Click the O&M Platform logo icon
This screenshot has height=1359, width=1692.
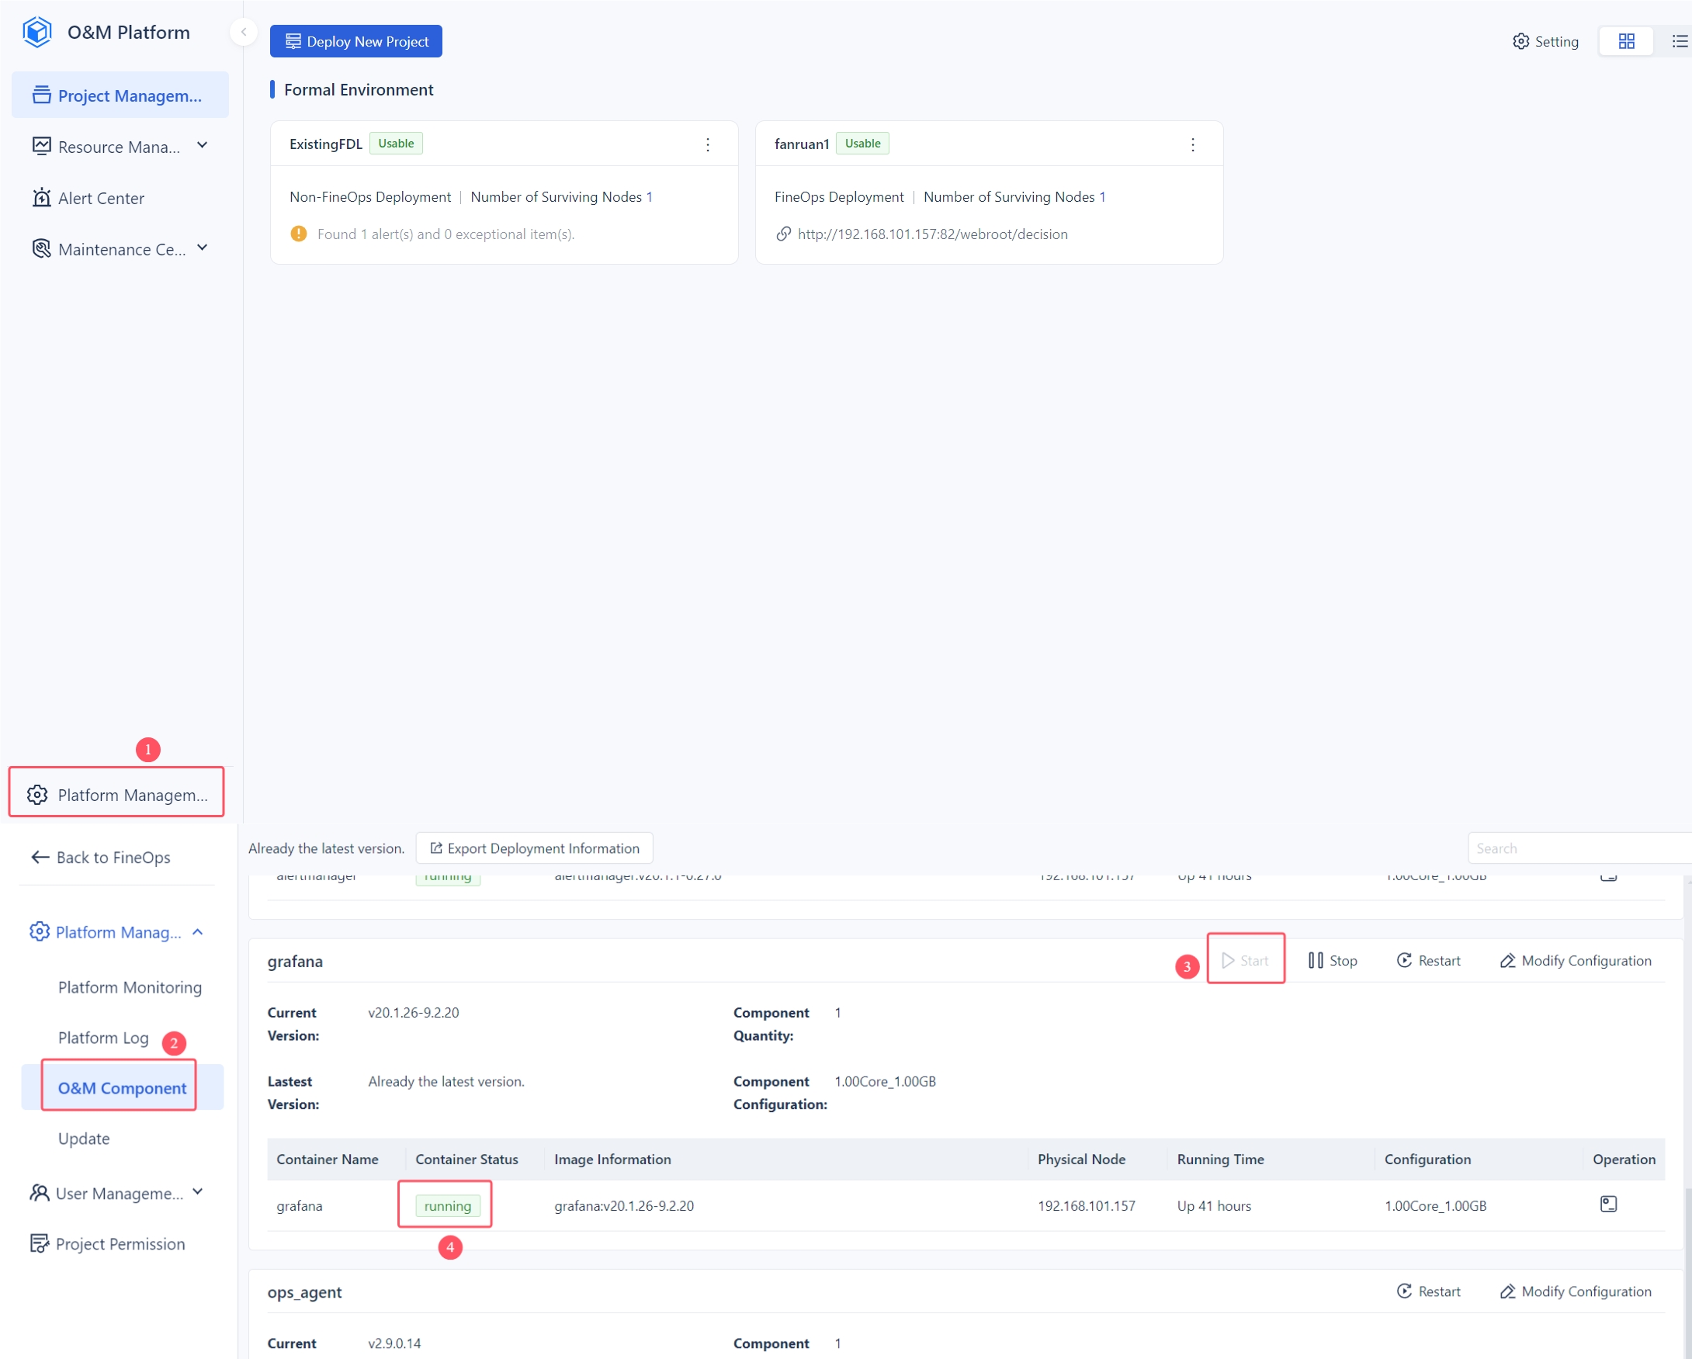pos(37,32)
